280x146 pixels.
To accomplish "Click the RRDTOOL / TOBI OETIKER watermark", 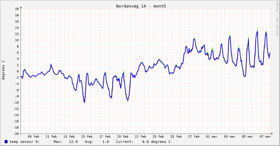I will (x=277, y=19).
